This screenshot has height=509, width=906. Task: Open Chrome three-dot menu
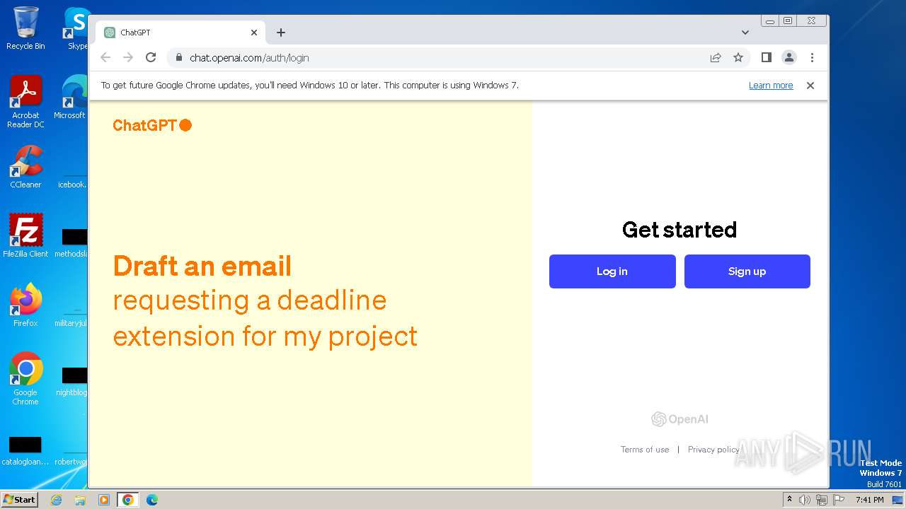click(812, 58)
